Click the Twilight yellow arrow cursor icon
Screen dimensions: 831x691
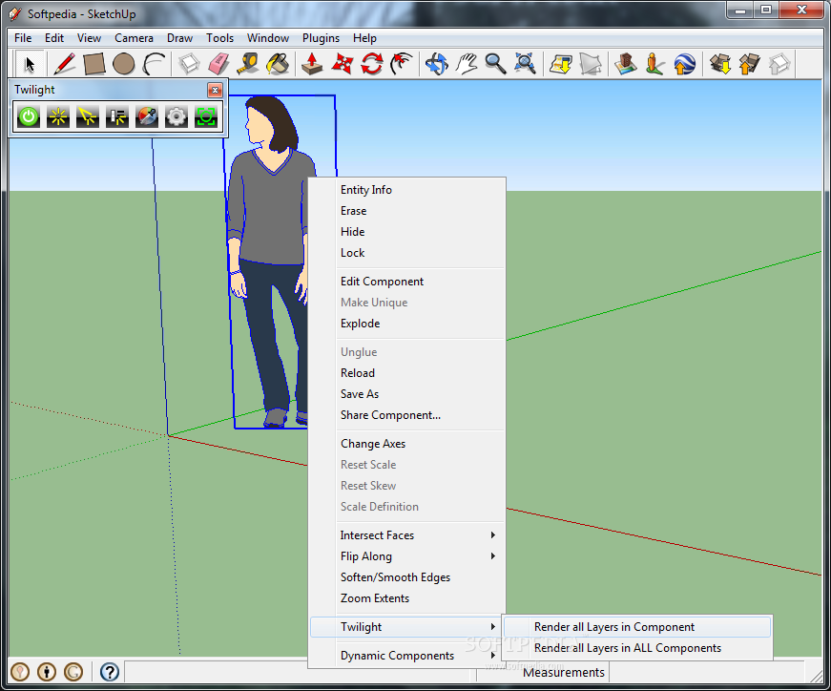point(88,116)
